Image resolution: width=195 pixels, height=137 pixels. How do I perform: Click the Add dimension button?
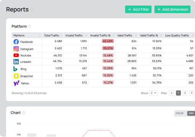point(172,10)
